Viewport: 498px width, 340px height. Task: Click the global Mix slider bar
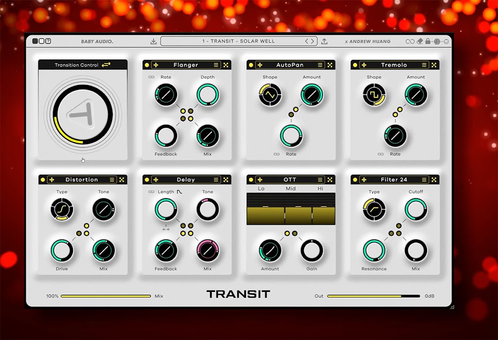click(106, 296)
